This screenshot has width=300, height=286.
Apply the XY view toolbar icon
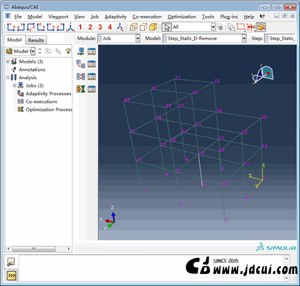11,27
